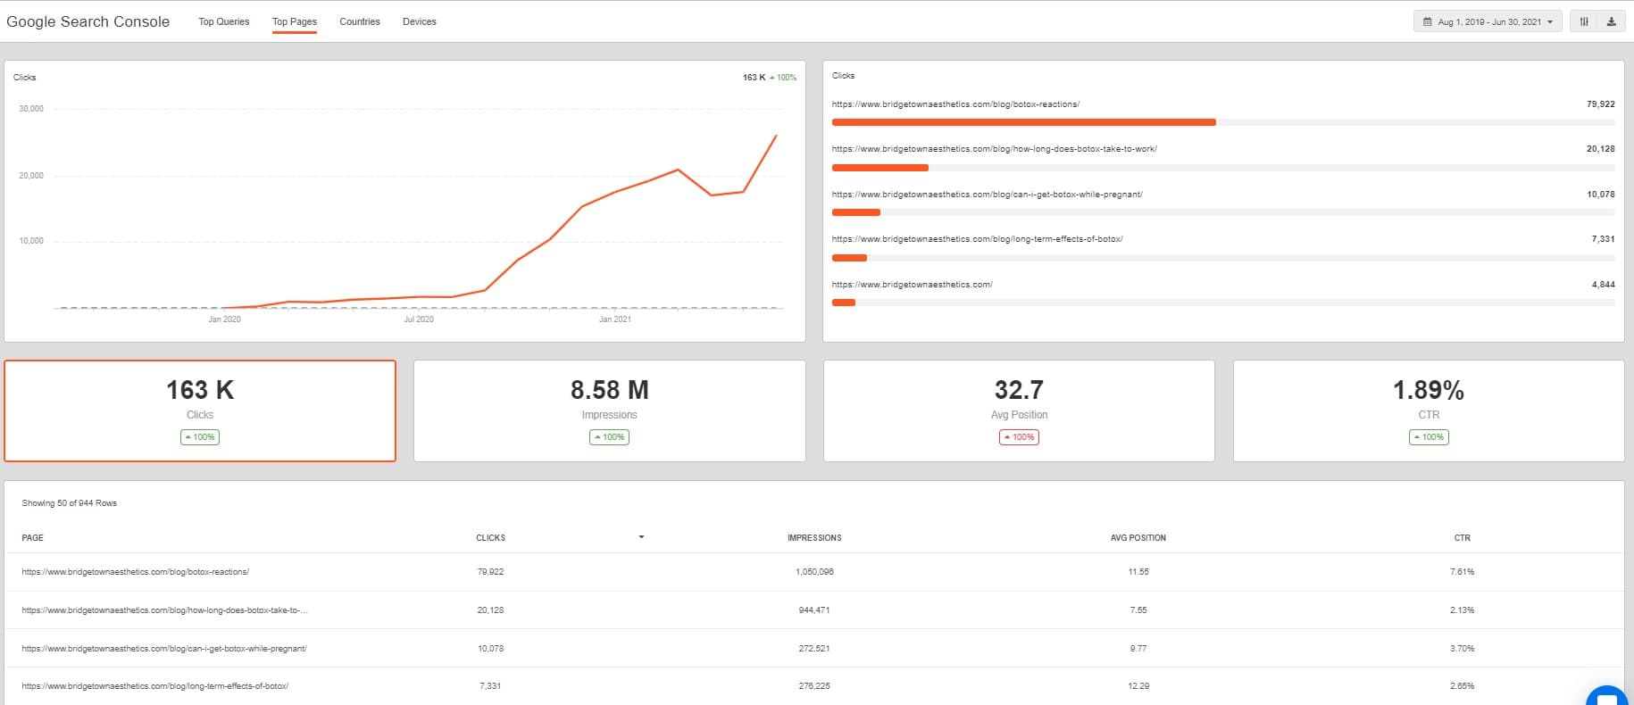Click can-i-get-botox-while-pregnant page in table
This screenshot has width=1634, height=705.
(163, 649)
